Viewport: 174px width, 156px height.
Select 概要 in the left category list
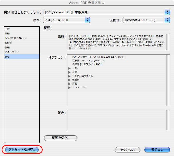pos(22,57)
